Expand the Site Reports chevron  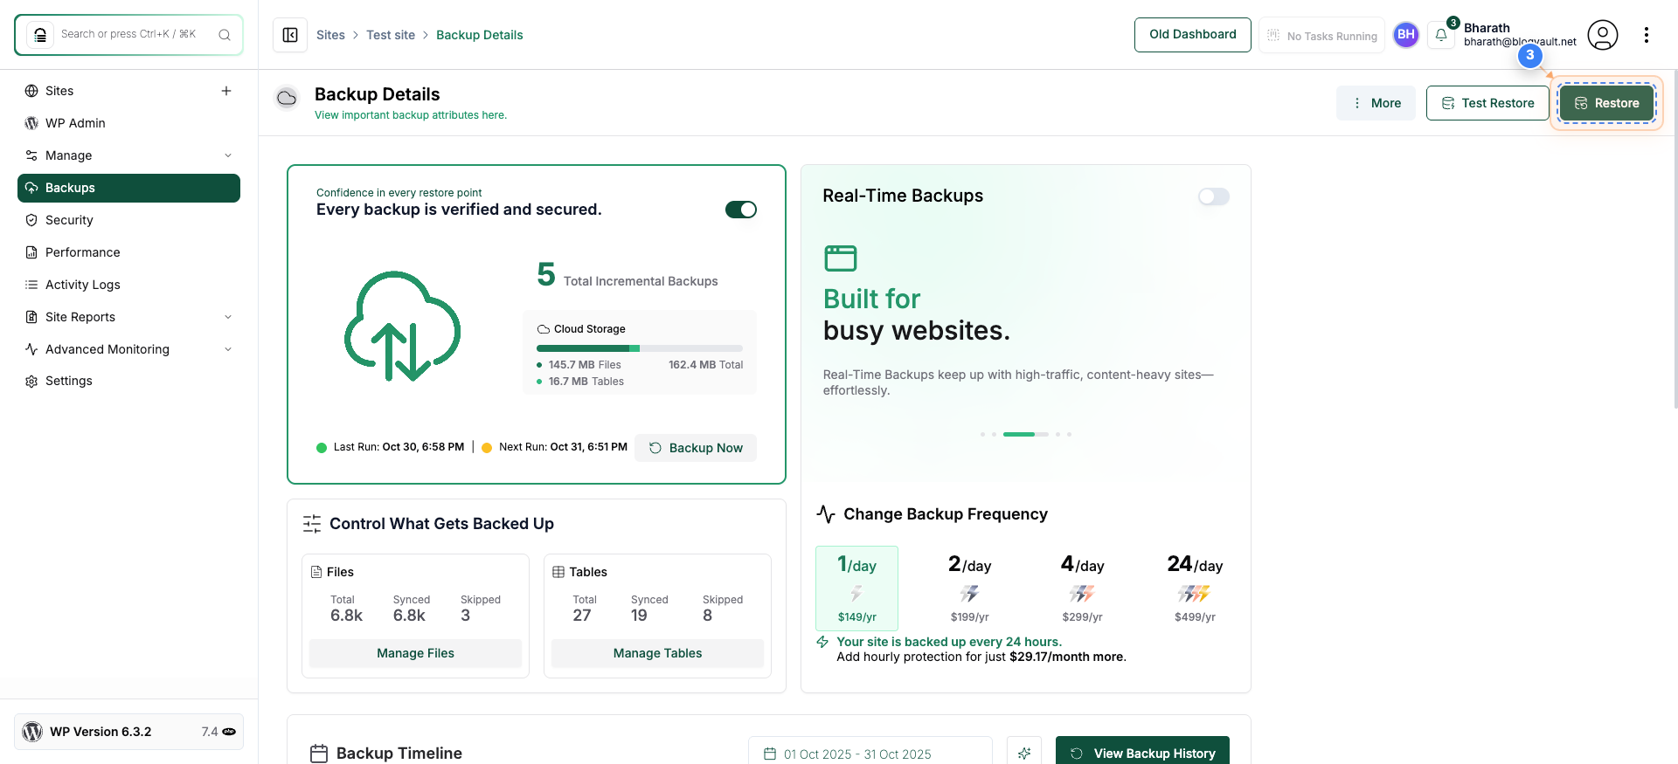pyautogui.click(x=228, y=317)
